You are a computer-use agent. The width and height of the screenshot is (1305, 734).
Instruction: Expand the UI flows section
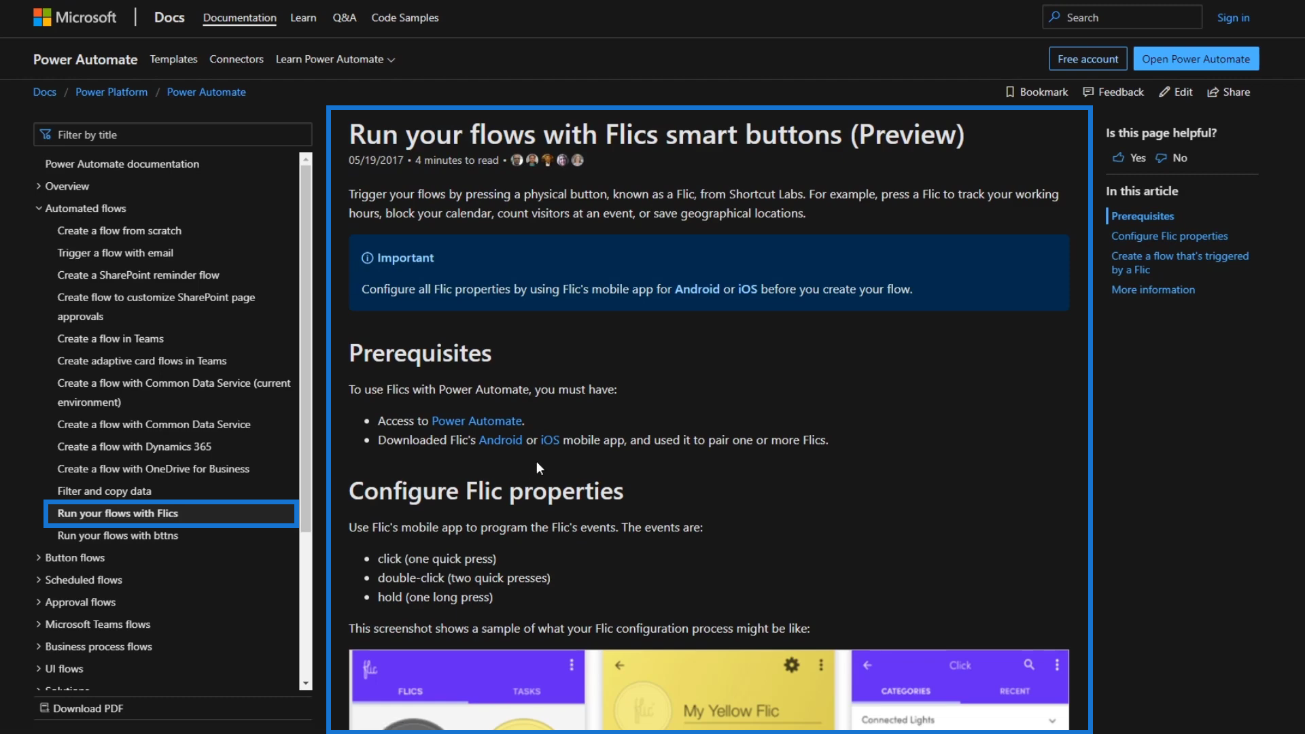pyautogui.click(x=39, y=669)
